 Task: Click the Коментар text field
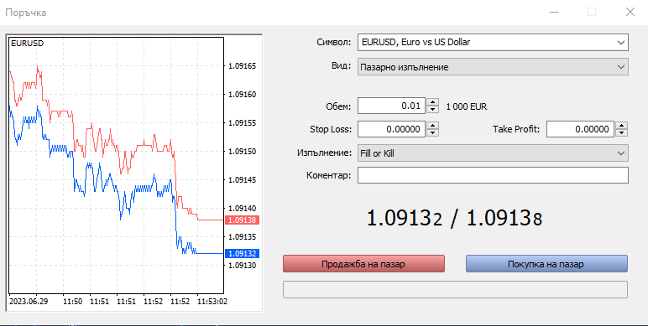pos(493,175)
